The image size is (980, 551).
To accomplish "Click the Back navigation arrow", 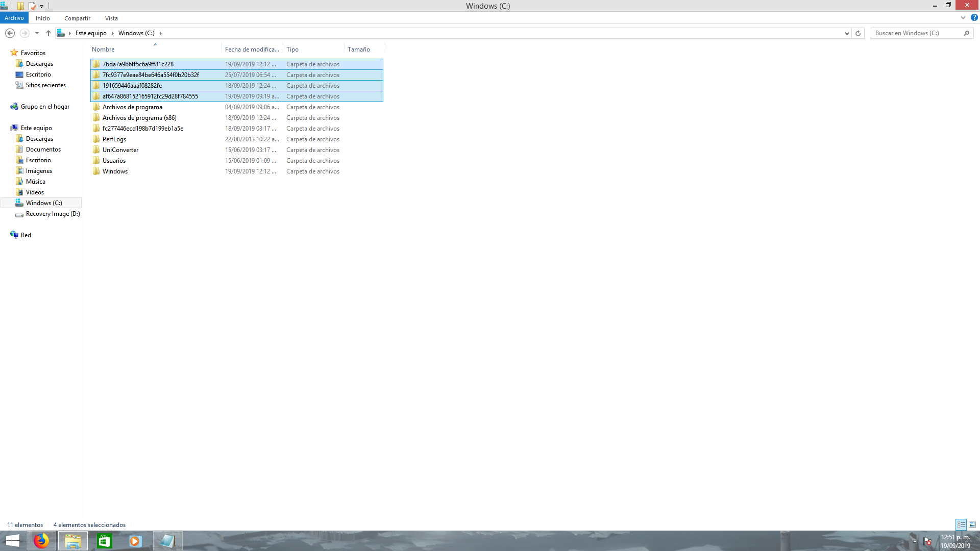I will [10, 33].
